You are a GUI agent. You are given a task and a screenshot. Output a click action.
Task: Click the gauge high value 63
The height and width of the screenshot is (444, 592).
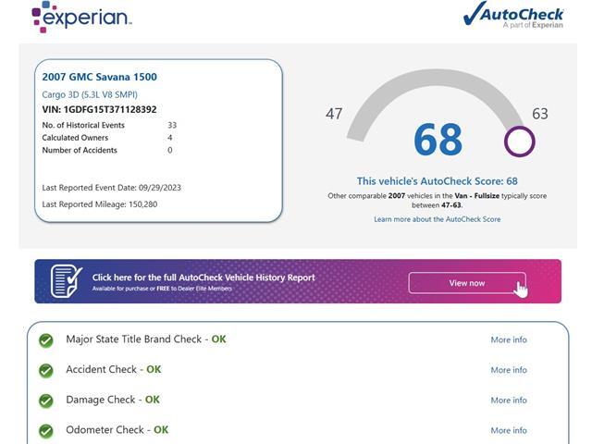[540, 114]
